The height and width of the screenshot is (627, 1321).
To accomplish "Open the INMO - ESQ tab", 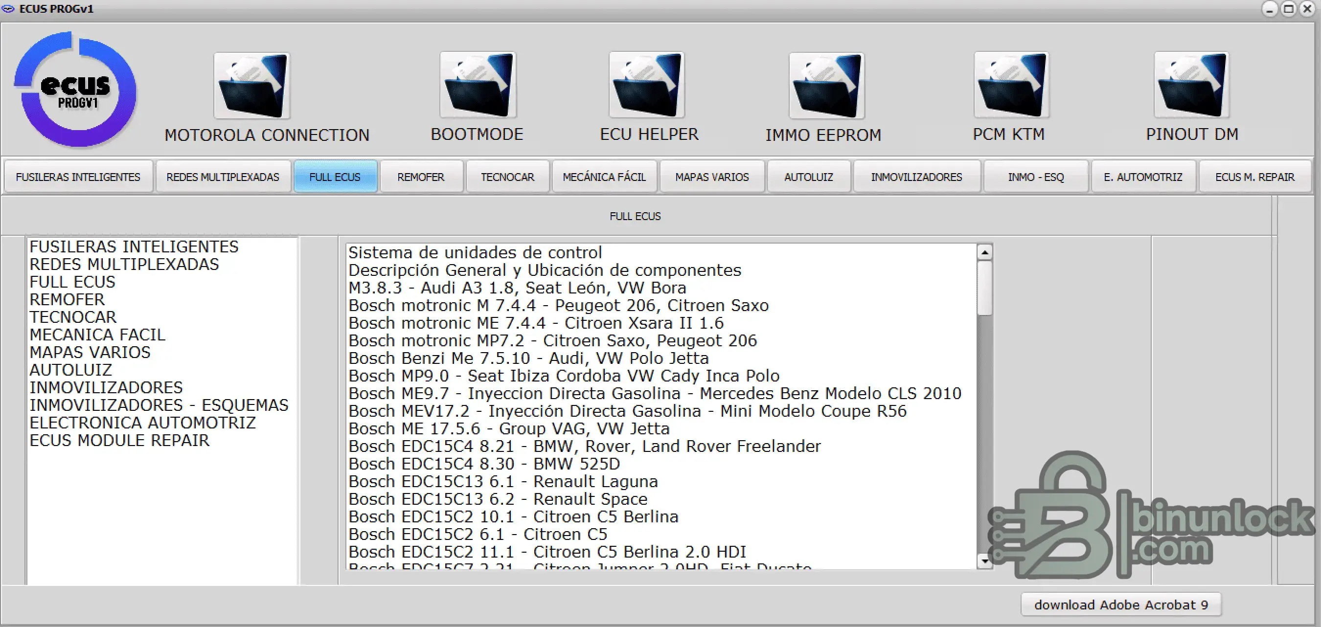I will pyautogui.click(x=1036, y=177).
